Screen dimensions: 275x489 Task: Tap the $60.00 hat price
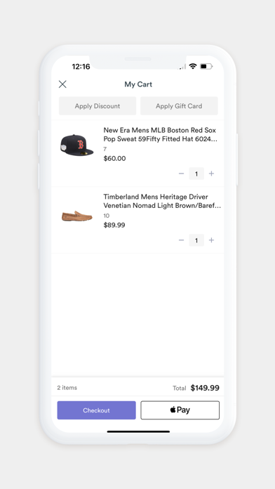pos(114,158)
